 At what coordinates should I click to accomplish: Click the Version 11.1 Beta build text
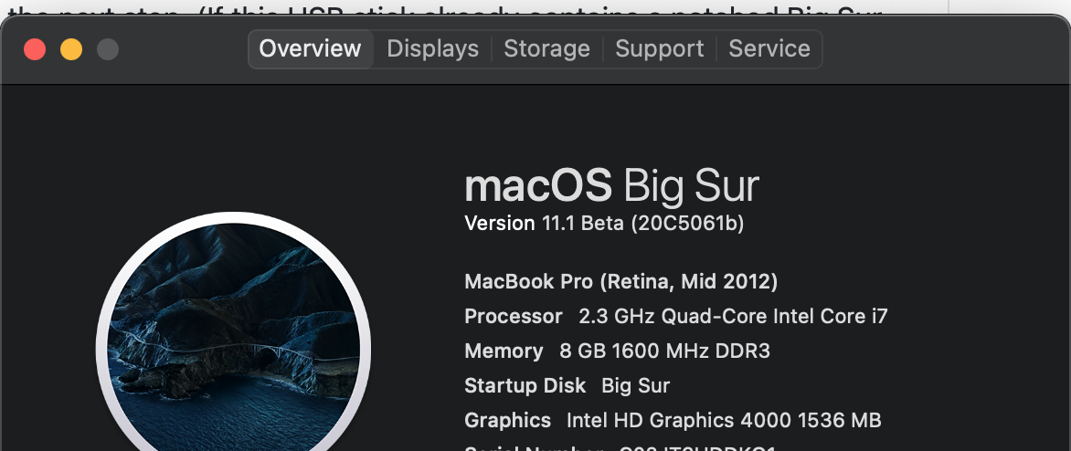pos(603,224)
